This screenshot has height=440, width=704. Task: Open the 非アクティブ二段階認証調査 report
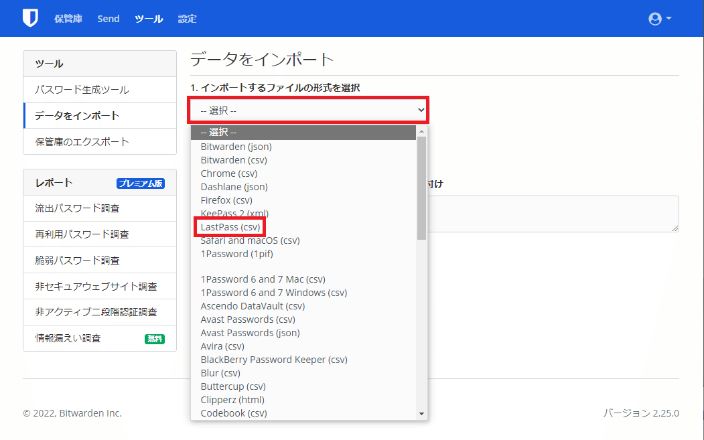[x=100, y=312]
